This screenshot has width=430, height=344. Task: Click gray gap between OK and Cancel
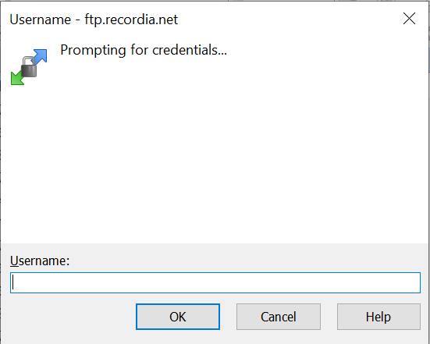228,317
